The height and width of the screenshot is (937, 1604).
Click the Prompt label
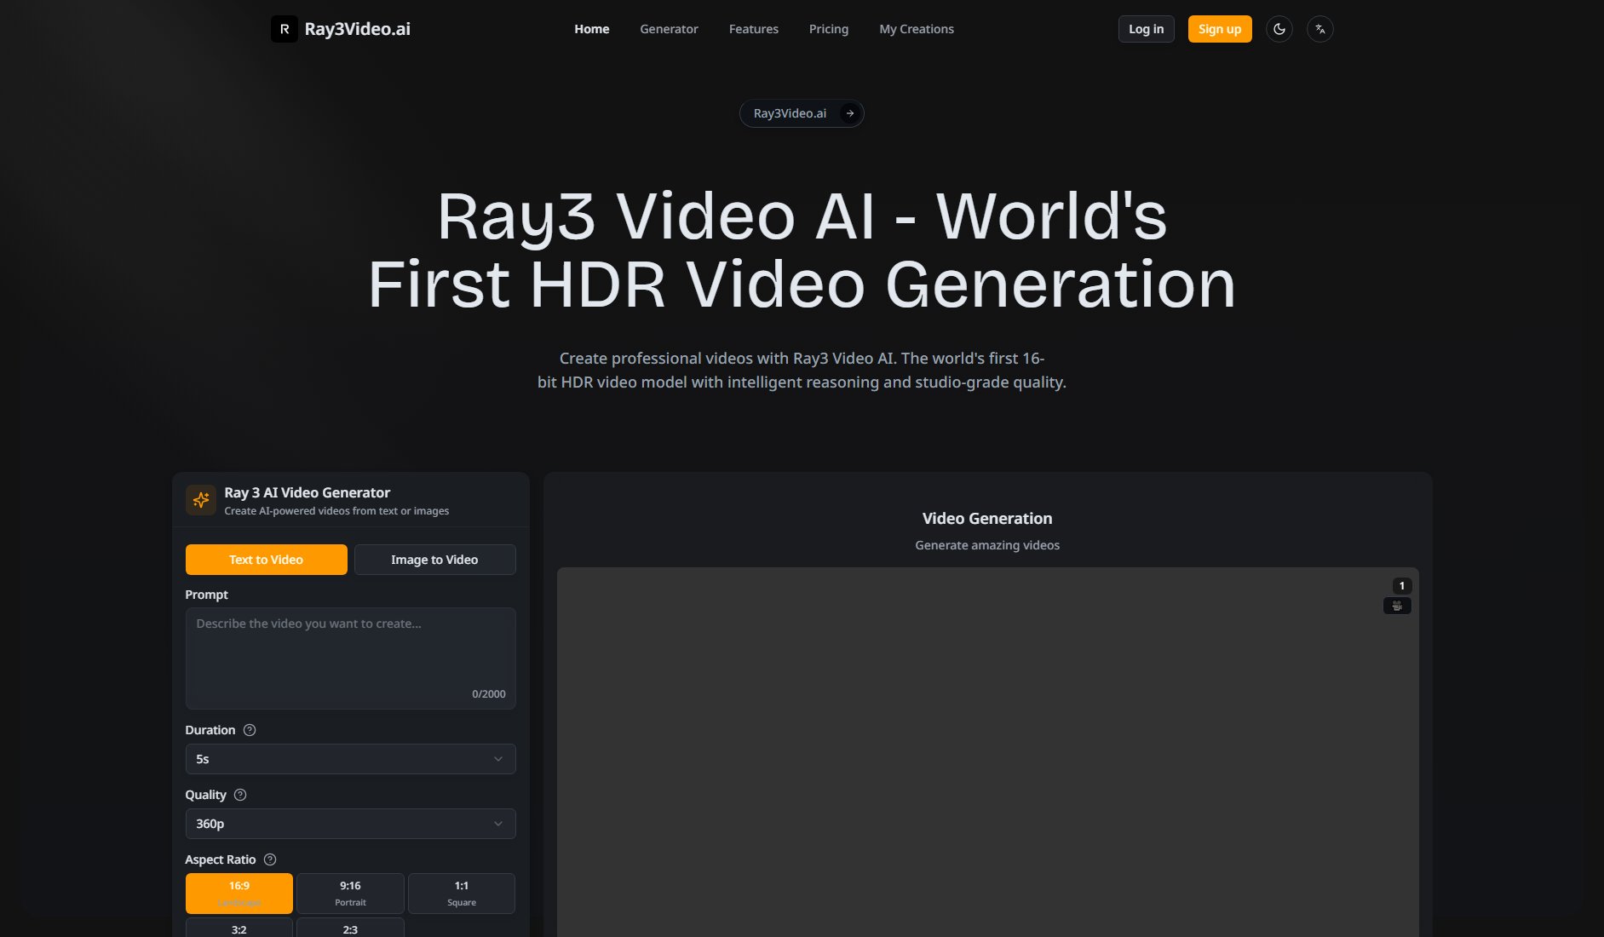pos(207,595)
